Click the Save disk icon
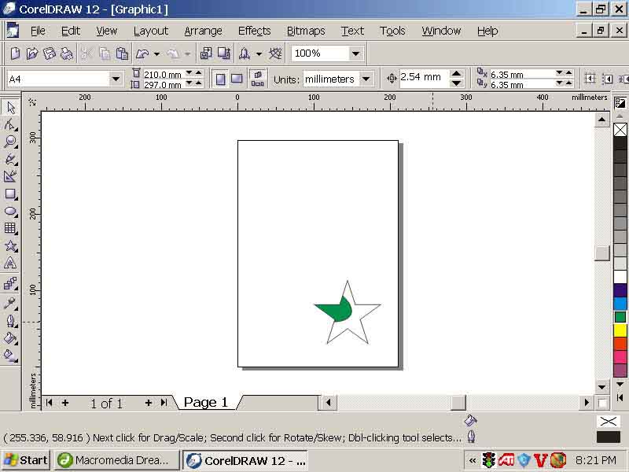 tap(50, 53)
